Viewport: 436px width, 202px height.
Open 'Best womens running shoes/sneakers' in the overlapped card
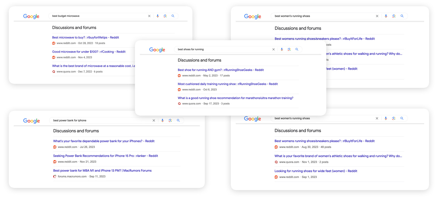325,39
